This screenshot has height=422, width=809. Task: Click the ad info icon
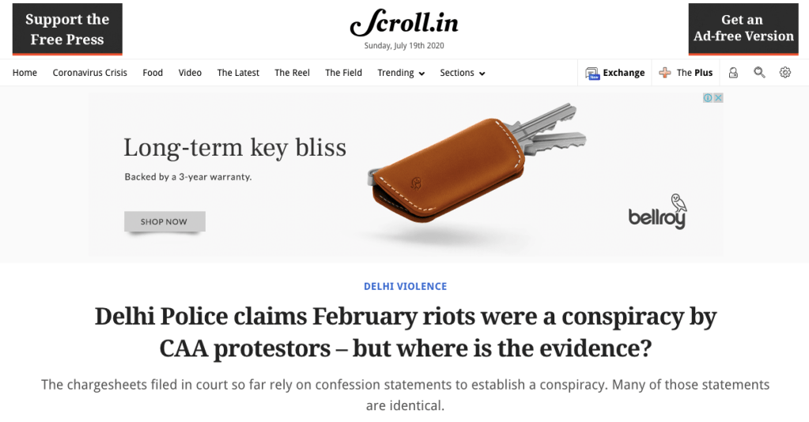coord(709,98)
